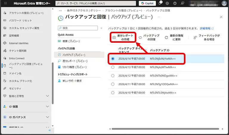This screenshot has height=135, width=229.
Task: Click horizontal scrollbar left arrow
Action: (110, 129)
